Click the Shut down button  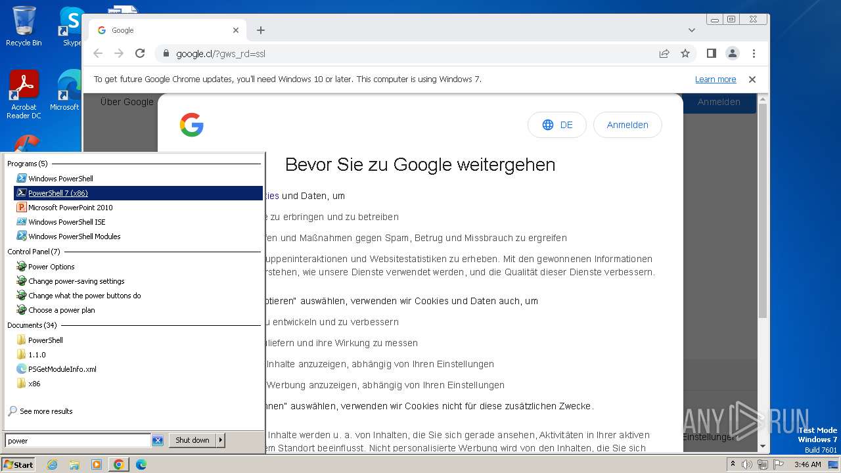point(193,440)
